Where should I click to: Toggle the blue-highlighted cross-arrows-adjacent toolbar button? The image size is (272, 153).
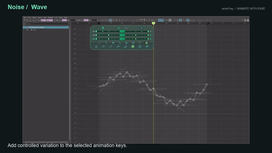(x=181, y=20)
